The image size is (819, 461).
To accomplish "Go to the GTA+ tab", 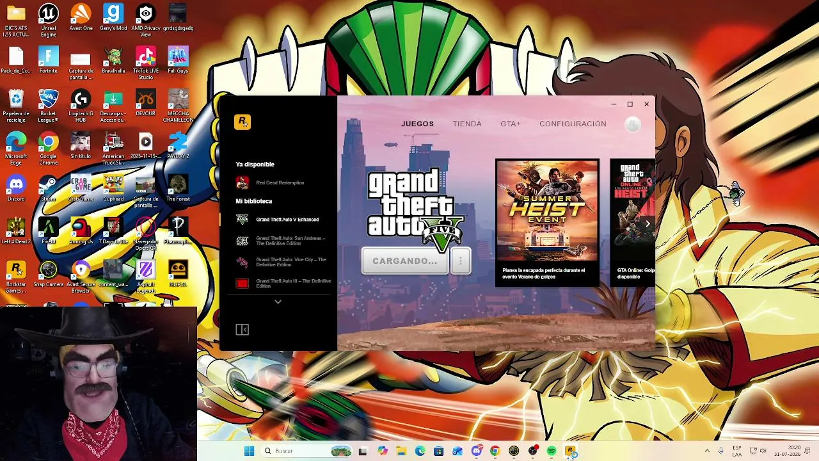I will point(510,124).
